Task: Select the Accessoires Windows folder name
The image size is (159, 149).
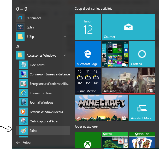Action: click(x=41, y=56)
